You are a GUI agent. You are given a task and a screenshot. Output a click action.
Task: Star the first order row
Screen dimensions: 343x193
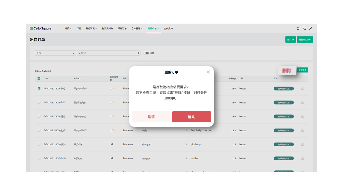coord(303,88)
